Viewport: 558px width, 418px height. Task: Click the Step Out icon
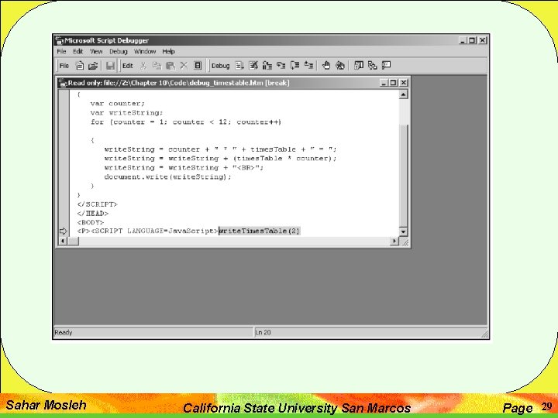point(308,65)
